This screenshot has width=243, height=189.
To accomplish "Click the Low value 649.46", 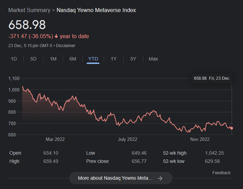I will point(139,153).
